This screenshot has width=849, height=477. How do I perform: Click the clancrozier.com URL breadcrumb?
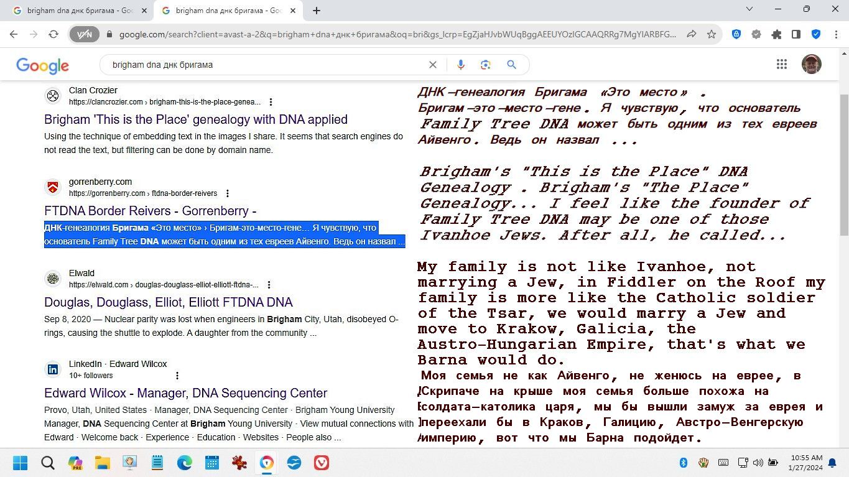165,102
